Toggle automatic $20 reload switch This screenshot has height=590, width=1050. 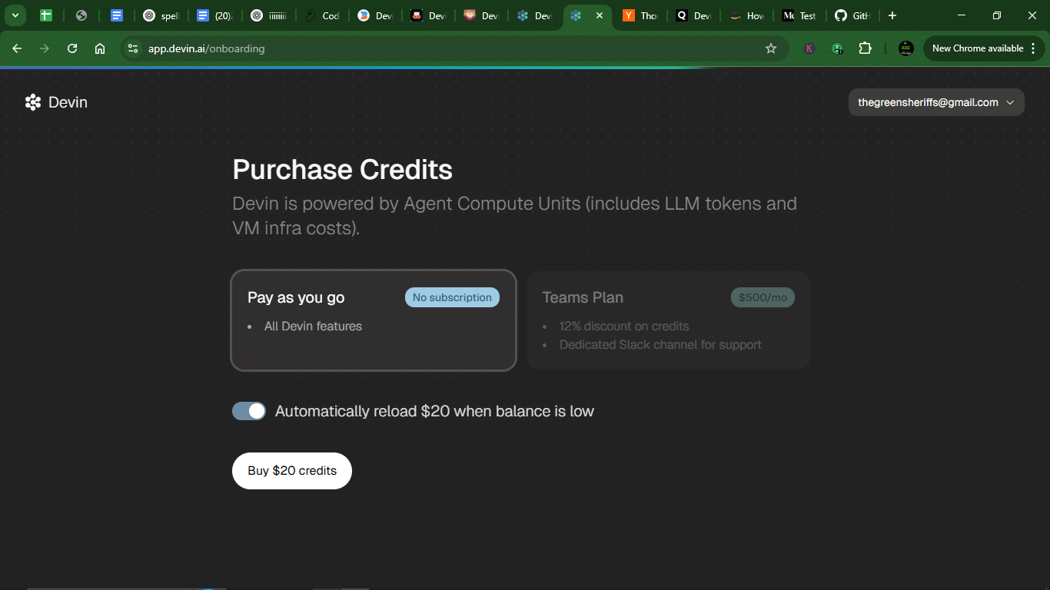[x=249, y=411]
